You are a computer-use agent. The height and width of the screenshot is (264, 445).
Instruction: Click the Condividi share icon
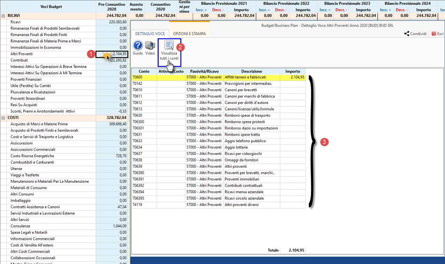click(x=407, y=34)
